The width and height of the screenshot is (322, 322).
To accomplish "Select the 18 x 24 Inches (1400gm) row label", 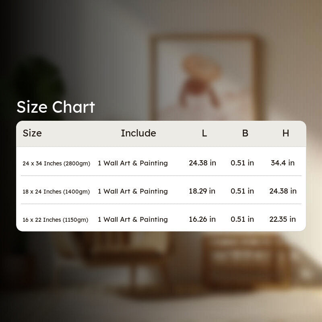I will 56,192.
